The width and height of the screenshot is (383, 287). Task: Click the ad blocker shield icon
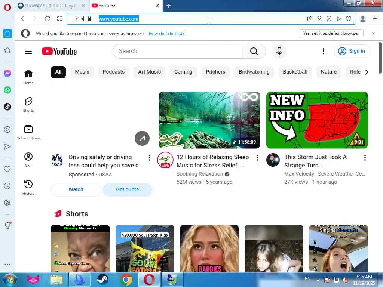(x=329, y=19)
